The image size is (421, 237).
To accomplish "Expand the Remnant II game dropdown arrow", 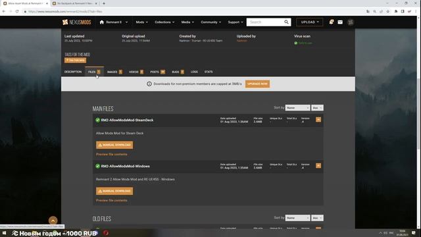I will (126, 22).
